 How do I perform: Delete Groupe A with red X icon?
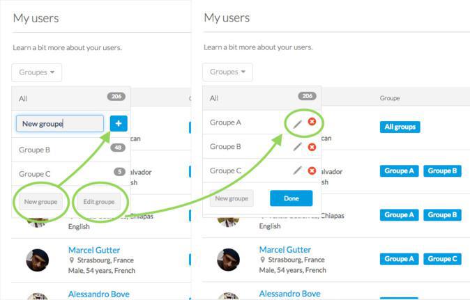tap(312, 123)
